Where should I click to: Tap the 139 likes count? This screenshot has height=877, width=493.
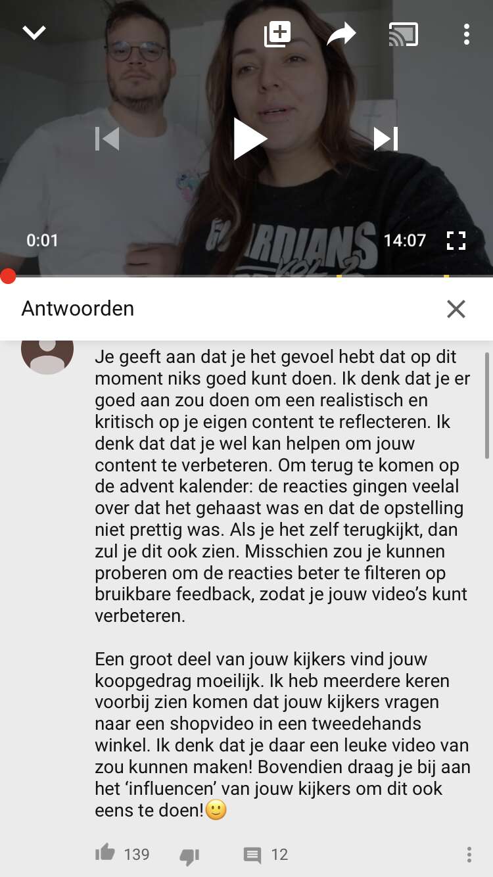pyautogui.click(x=137, y=854)
